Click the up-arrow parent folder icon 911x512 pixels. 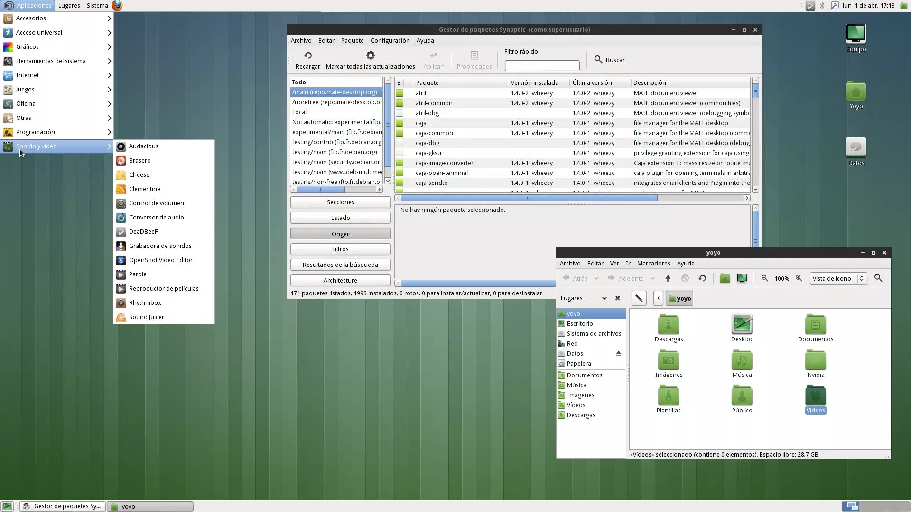pyautogui.click(x=668, y=278)
